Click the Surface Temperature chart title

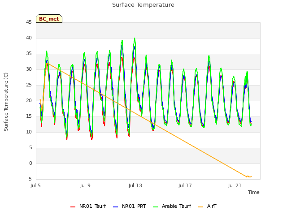click(x=143, y=5)
